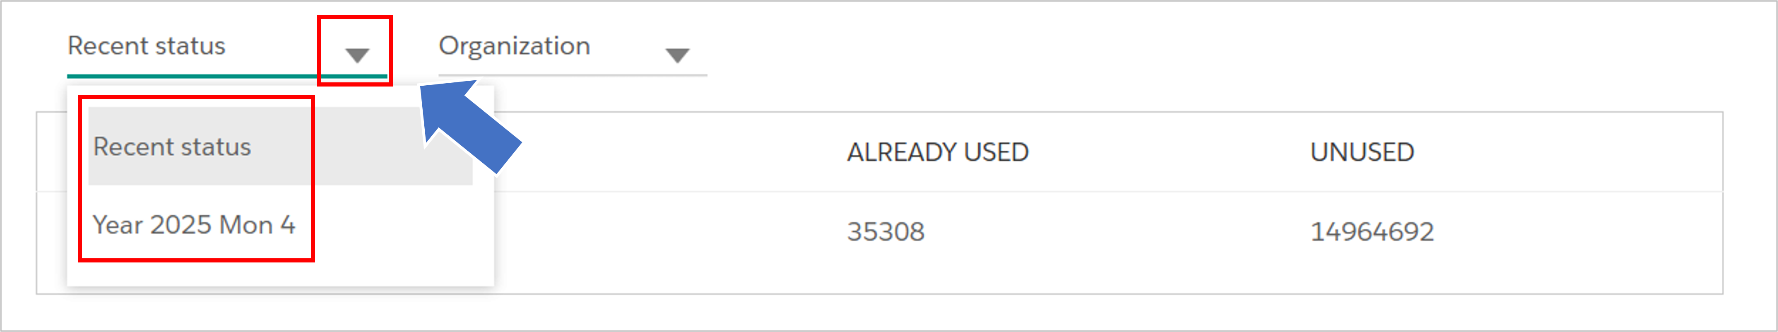Click empty space below 'Year 2025 Mon 4'
1778x332 pixels.
pyautogui.click(x=279, y=273)
